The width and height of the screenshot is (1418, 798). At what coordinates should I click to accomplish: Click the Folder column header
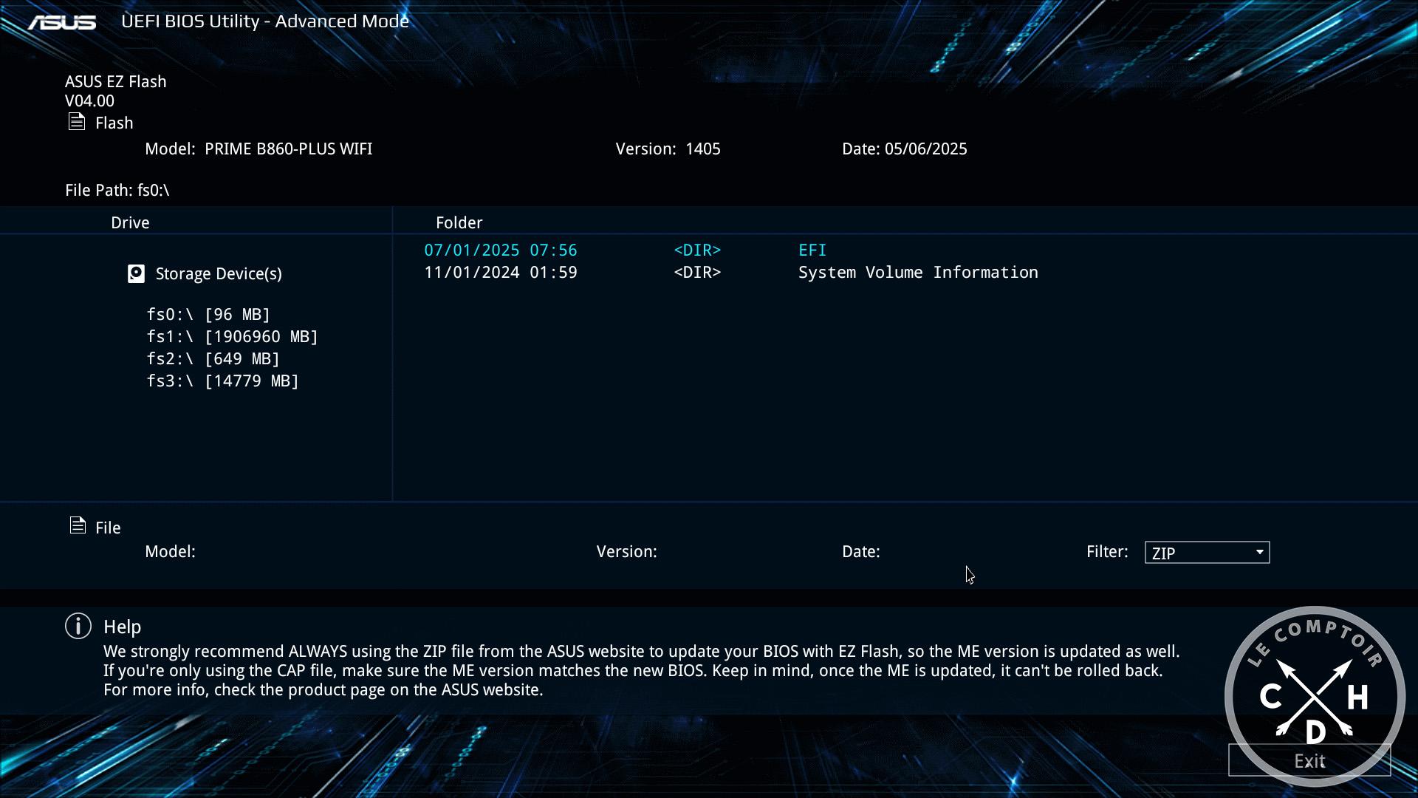[x=459, y=223]
